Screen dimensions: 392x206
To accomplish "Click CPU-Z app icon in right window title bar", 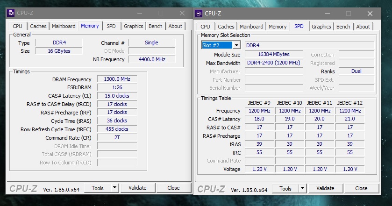I will [199, 14].
